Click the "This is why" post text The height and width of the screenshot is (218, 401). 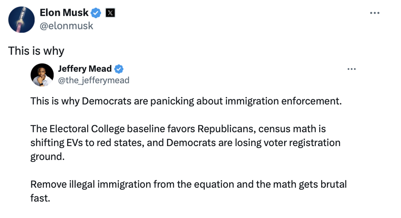[36, 51]
